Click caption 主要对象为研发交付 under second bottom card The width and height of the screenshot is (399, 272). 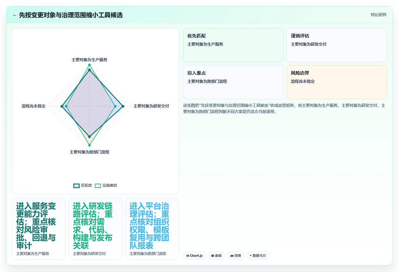click(x=89, y=253)
